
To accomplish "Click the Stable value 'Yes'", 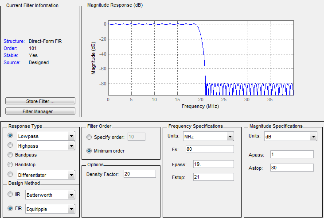I will [x=33, y=55].
